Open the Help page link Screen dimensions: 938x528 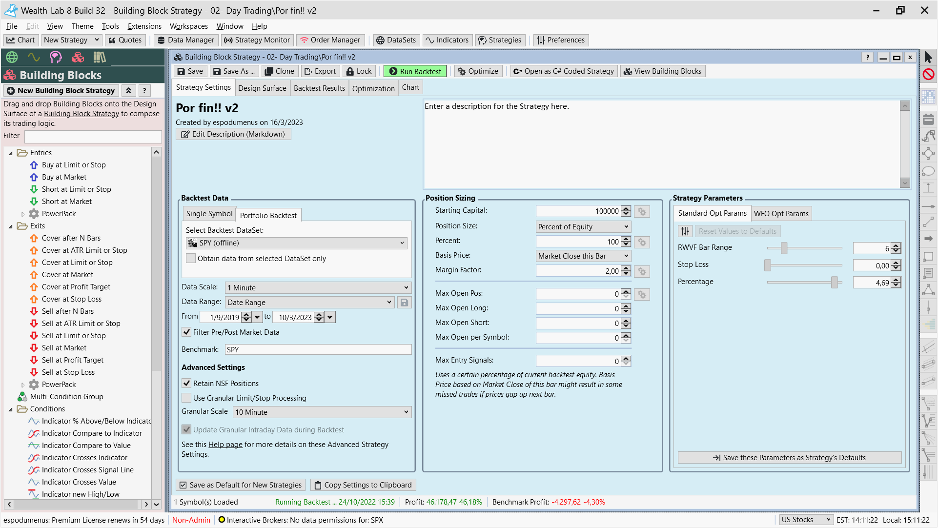(225, 445)
